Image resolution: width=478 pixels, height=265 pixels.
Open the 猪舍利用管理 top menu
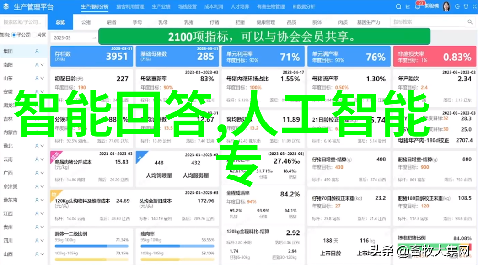coord(130,6)
